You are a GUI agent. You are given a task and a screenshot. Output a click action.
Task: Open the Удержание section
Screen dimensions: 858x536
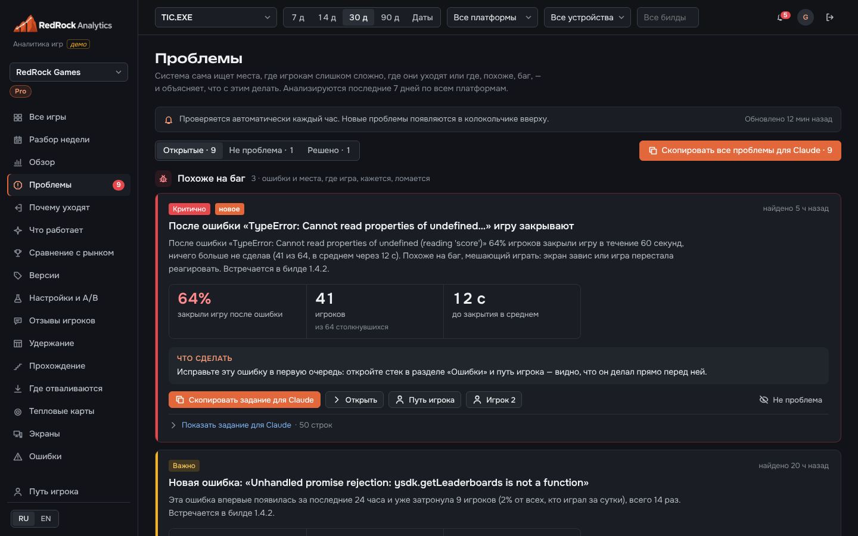pyautogui.click(x=69, y=344)
